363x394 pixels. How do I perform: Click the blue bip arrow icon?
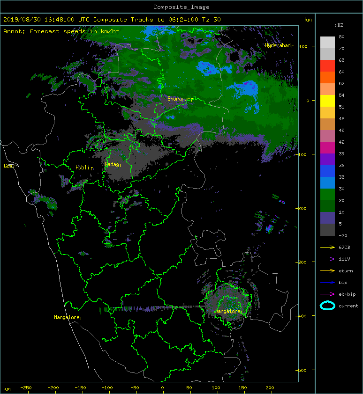point(327,283)
